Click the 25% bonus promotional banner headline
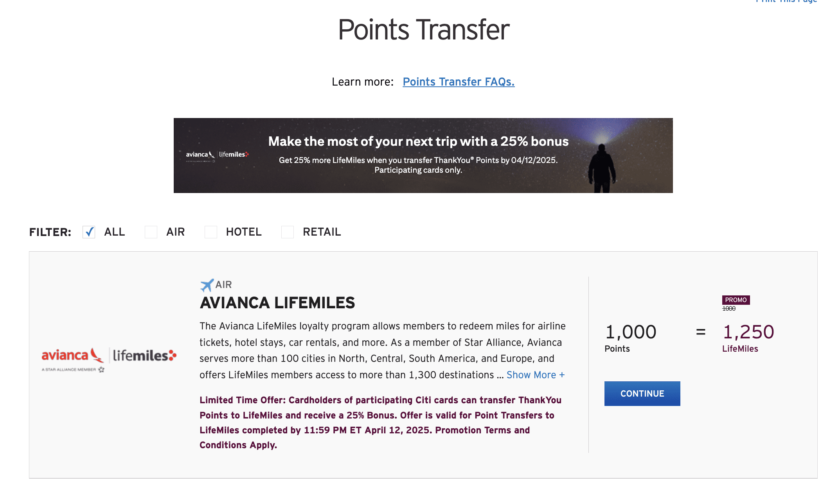Viewport: 831px width, 490px height. click(x=418, y=141)
